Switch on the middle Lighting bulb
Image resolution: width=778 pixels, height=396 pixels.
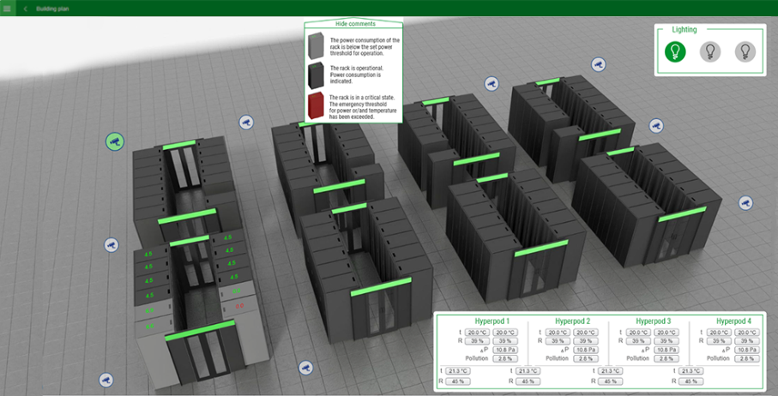click(x=710, y=51)
